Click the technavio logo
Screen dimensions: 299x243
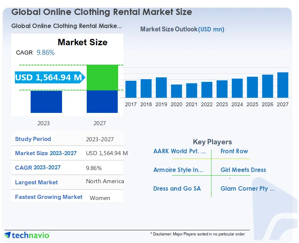click(x=27, y=235)
